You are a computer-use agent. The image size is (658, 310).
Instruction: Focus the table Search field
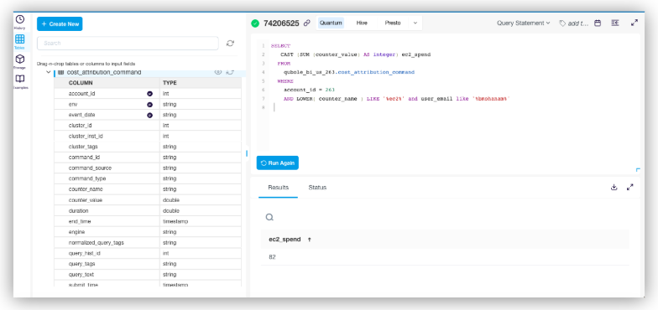(x=128, y=44)
